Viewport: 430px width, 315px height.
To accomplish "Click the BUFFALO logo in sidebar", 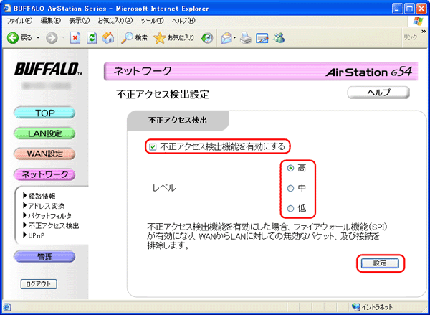I will pyautogui.click(x=48, y=69).
